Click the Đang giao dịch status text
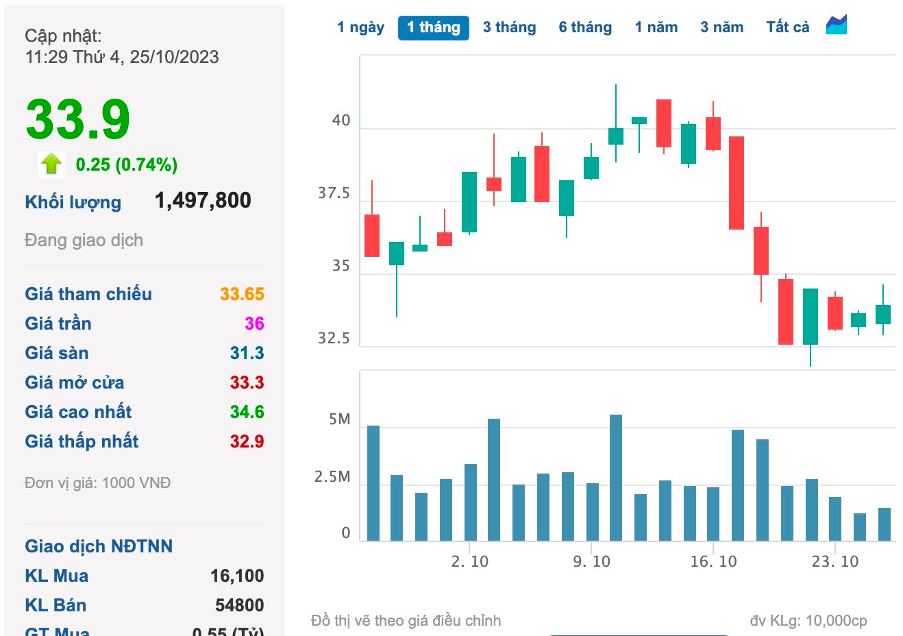 [84, 240]
